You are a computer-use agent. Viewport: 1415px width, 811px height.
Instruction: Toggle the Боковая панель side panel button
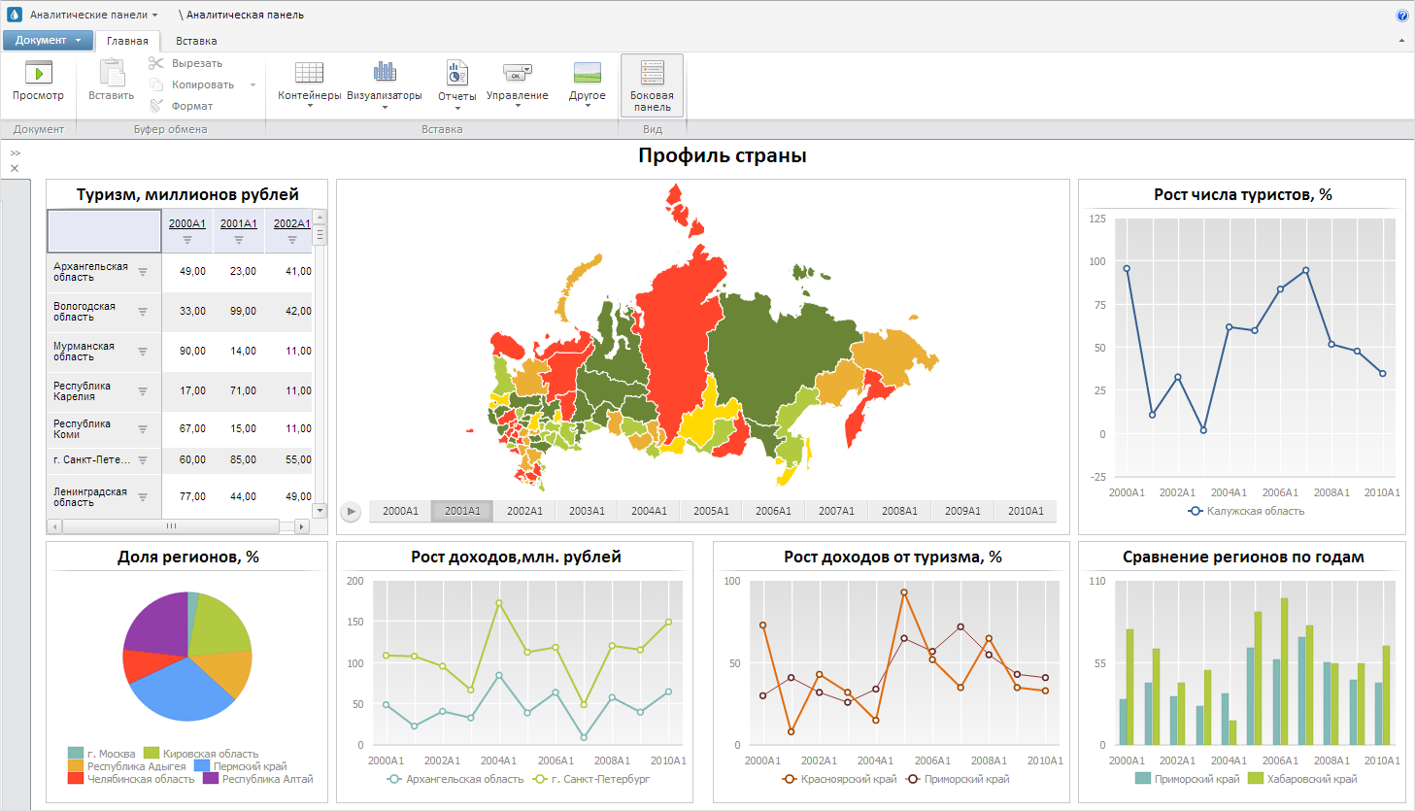tap(652, 85)
